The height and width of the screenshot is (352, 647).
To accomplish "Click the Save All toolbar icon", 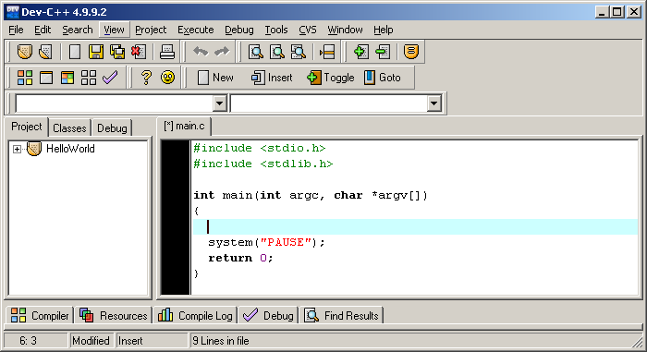I will click(117, 52).
